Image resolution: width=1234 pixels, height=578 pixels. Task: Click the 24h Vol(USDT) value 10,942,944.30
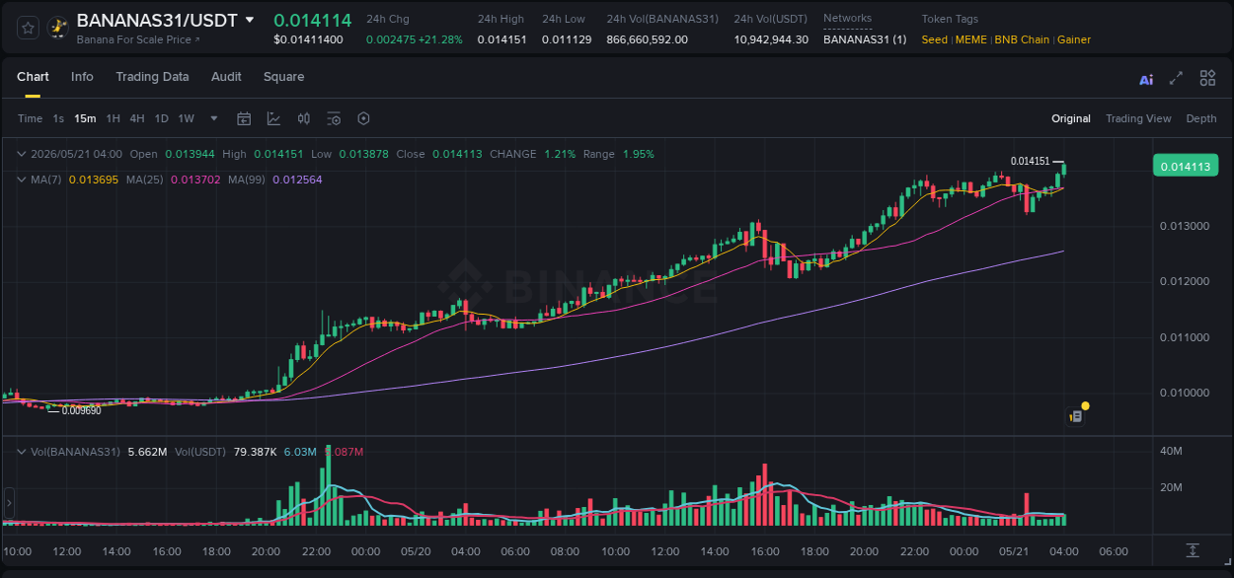771,39
